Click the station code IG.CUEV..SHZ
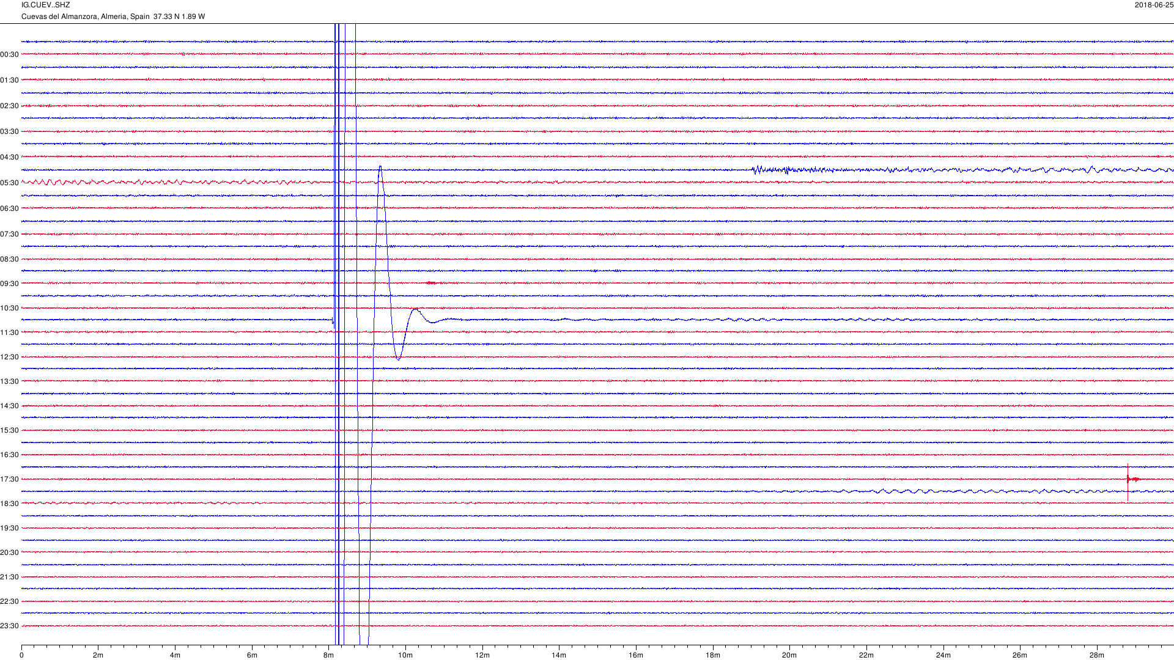1174x660 pixels. 45,5
